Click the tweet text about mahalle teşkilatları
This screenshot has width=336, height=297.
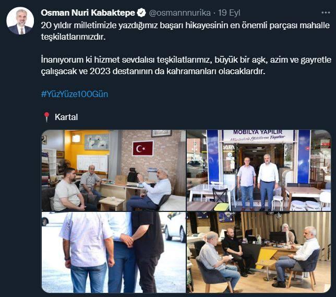(x=185, y=31)
